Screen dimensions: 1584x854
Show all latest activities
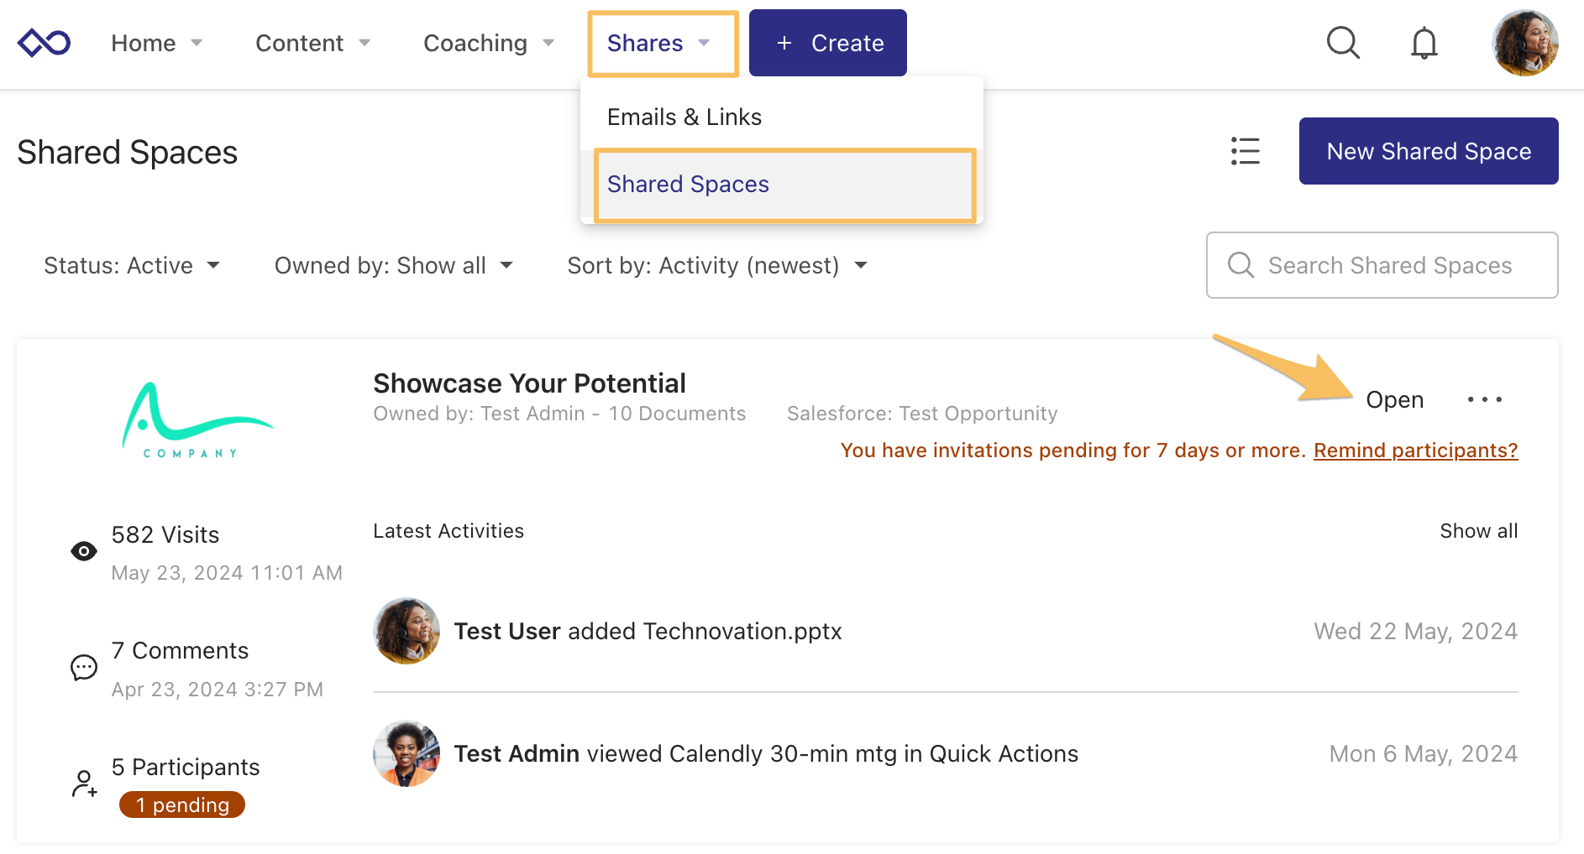1478,531
